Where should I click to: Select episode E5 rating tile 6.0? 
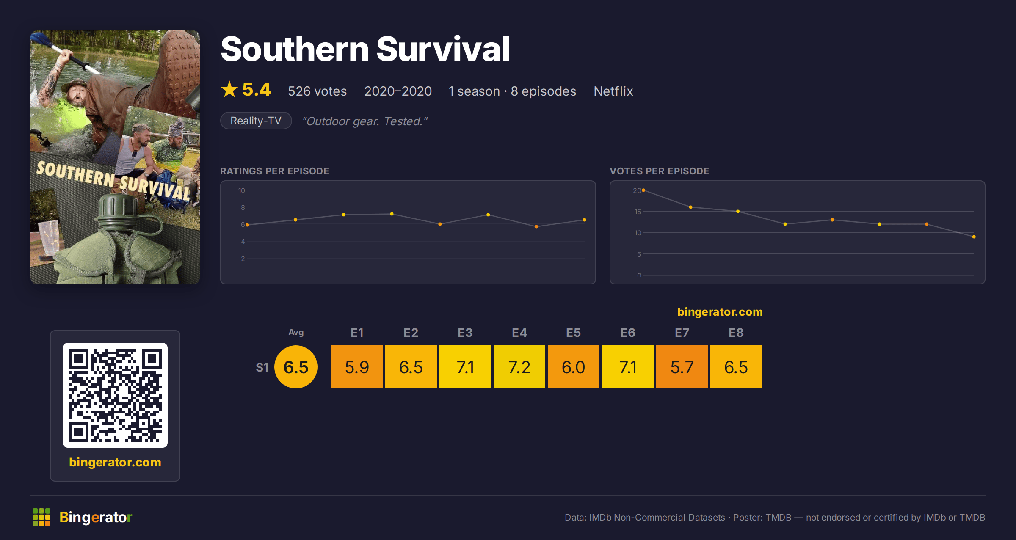574,367
